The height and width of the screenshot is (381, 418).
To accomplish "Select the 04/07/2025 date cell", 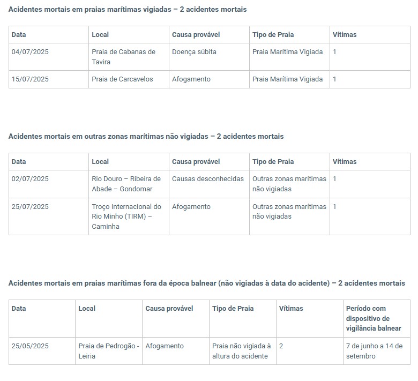I will (49, 57).
